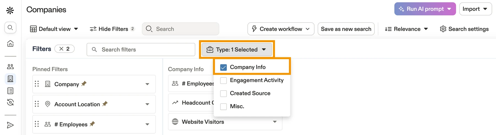The image size is (496, 135).
Task: Click the drag handle on pinned # Employees filter
Action: coord(37,124)
